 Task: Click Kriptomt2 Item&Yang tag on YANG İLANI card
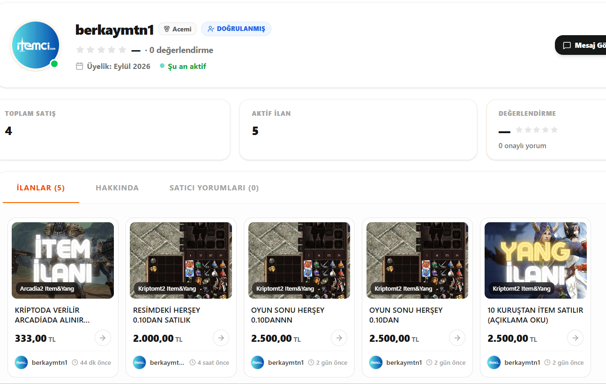coord(522,288)
